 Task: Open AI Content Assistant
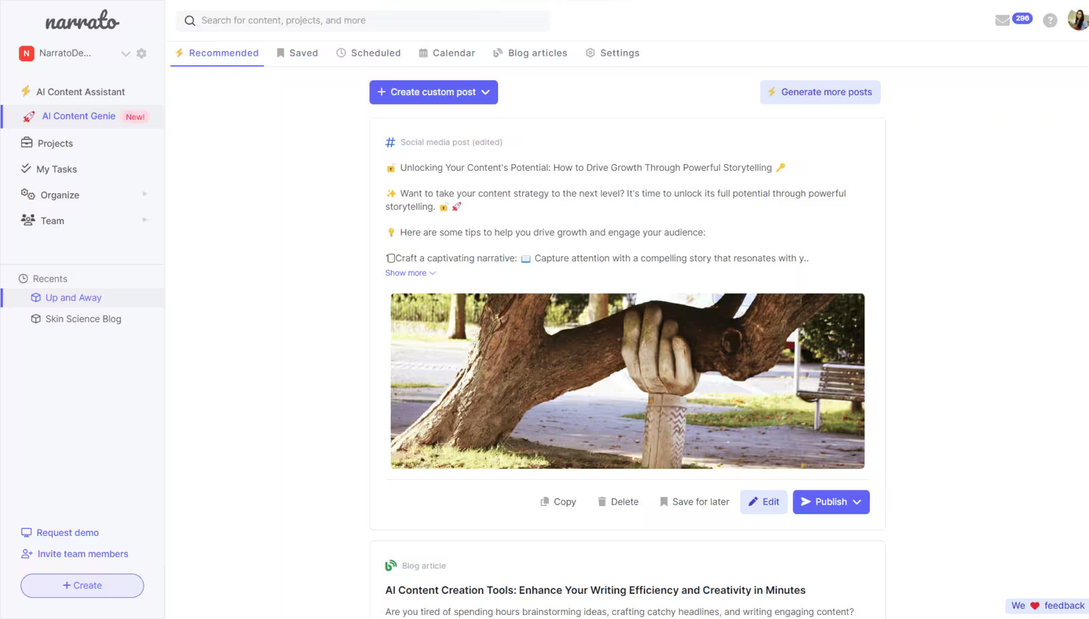(x=80, y=92)
